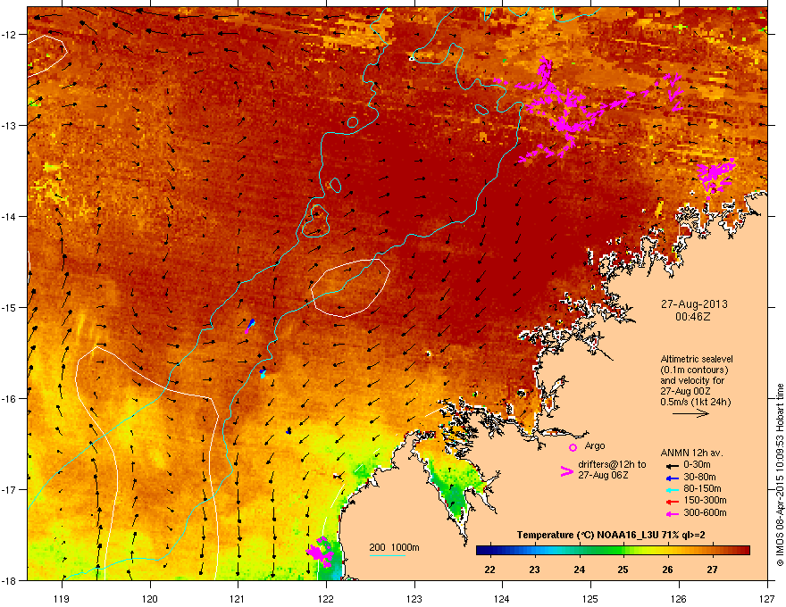The height and width of the screenshot is (607, 786).
Task: Click latitude axis label -15
Action: click(x=11, y=307)
